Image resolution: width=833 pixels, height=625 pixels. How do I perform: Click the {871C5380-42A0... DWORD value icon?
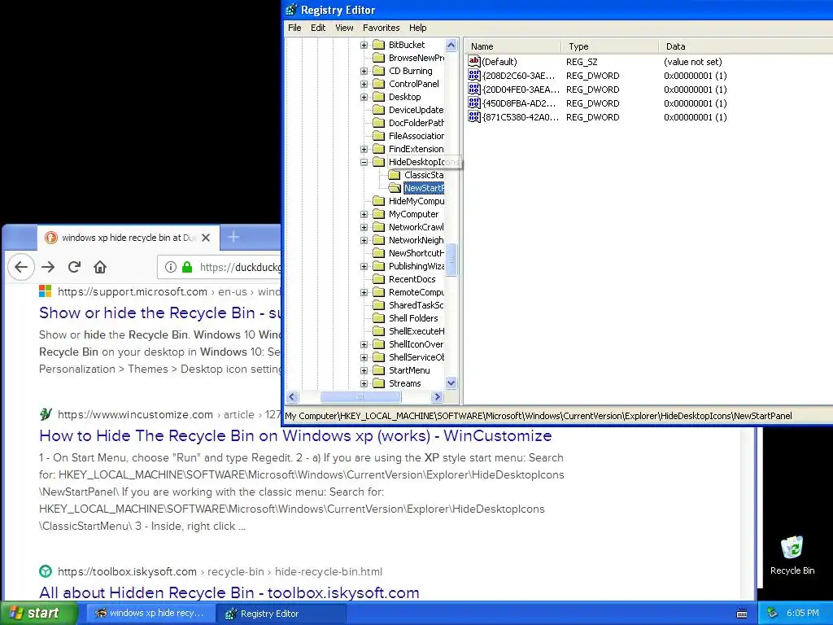(474, 116)
